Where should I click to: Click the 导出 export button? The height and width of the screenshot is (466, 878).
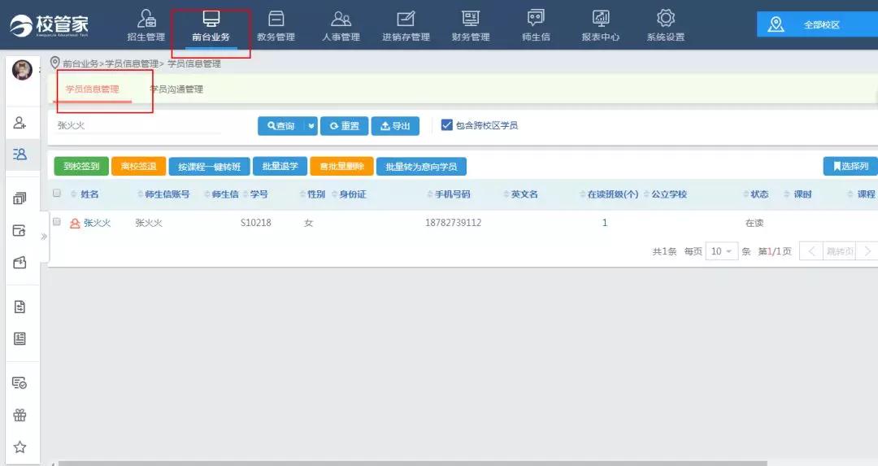pyautogui.click(x=395, y=126)
